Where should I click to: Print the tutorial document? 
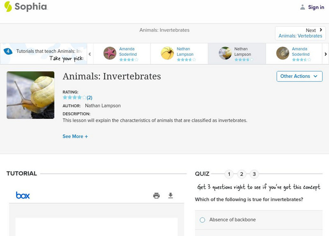156,195
